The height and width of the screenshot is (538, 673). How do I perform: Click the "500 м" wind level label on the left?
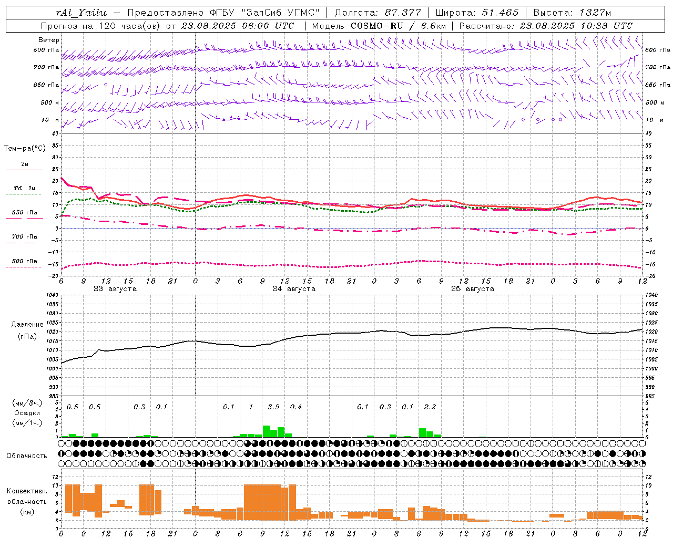pyautogui.click(x=49, y=102)
